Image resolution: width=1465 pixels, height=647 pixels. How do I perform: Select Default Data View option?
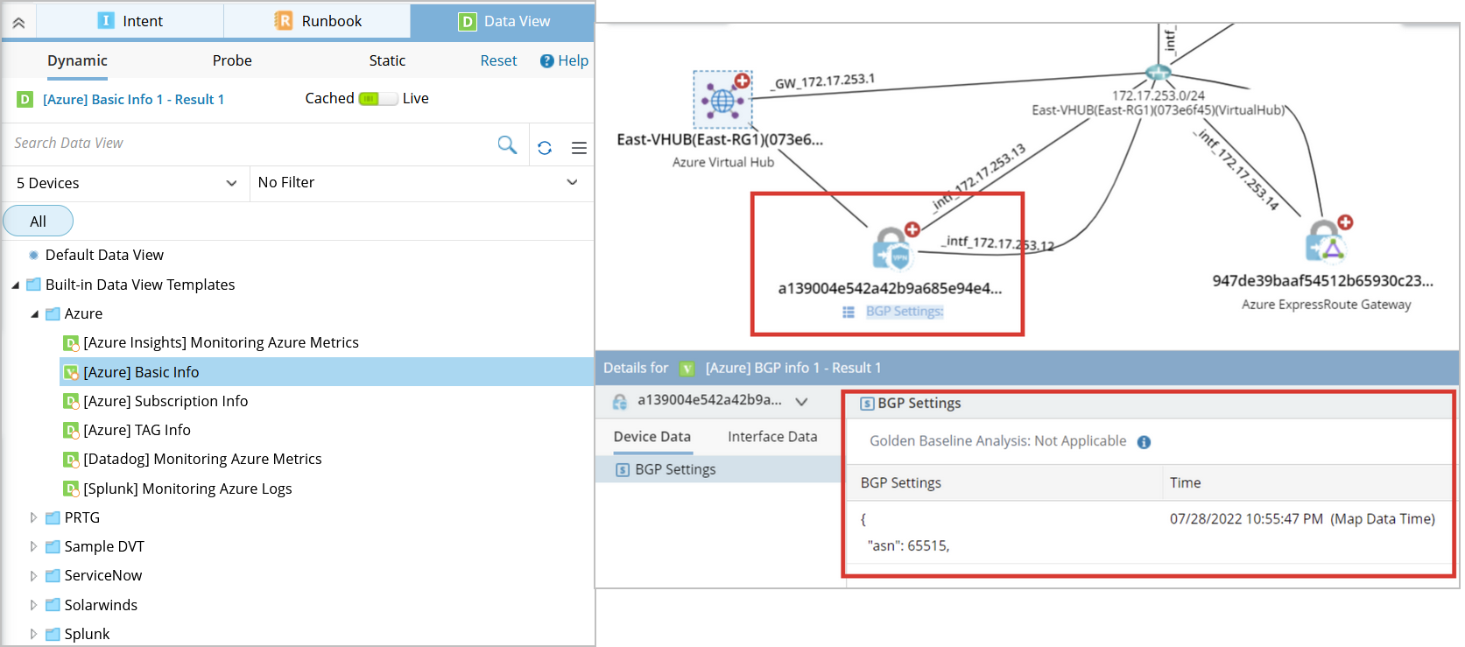point(104,255)
